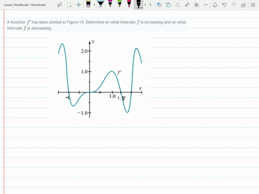
Task: Click the handwritten 1.5 annotation
Action: pyautogui.click(x=121, y=98)
